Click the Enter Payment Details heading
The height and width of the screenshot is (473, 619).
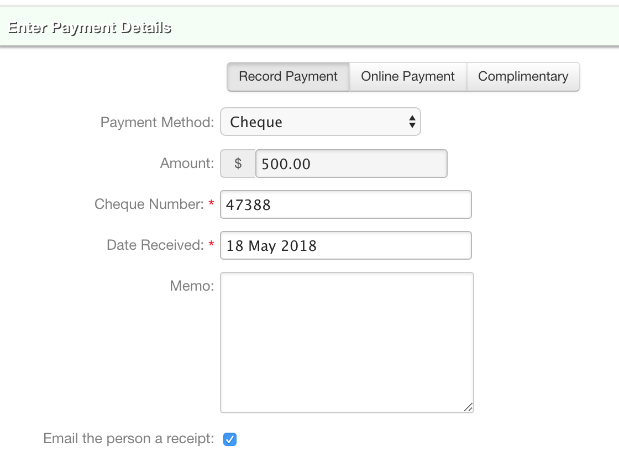click(90, 28)
